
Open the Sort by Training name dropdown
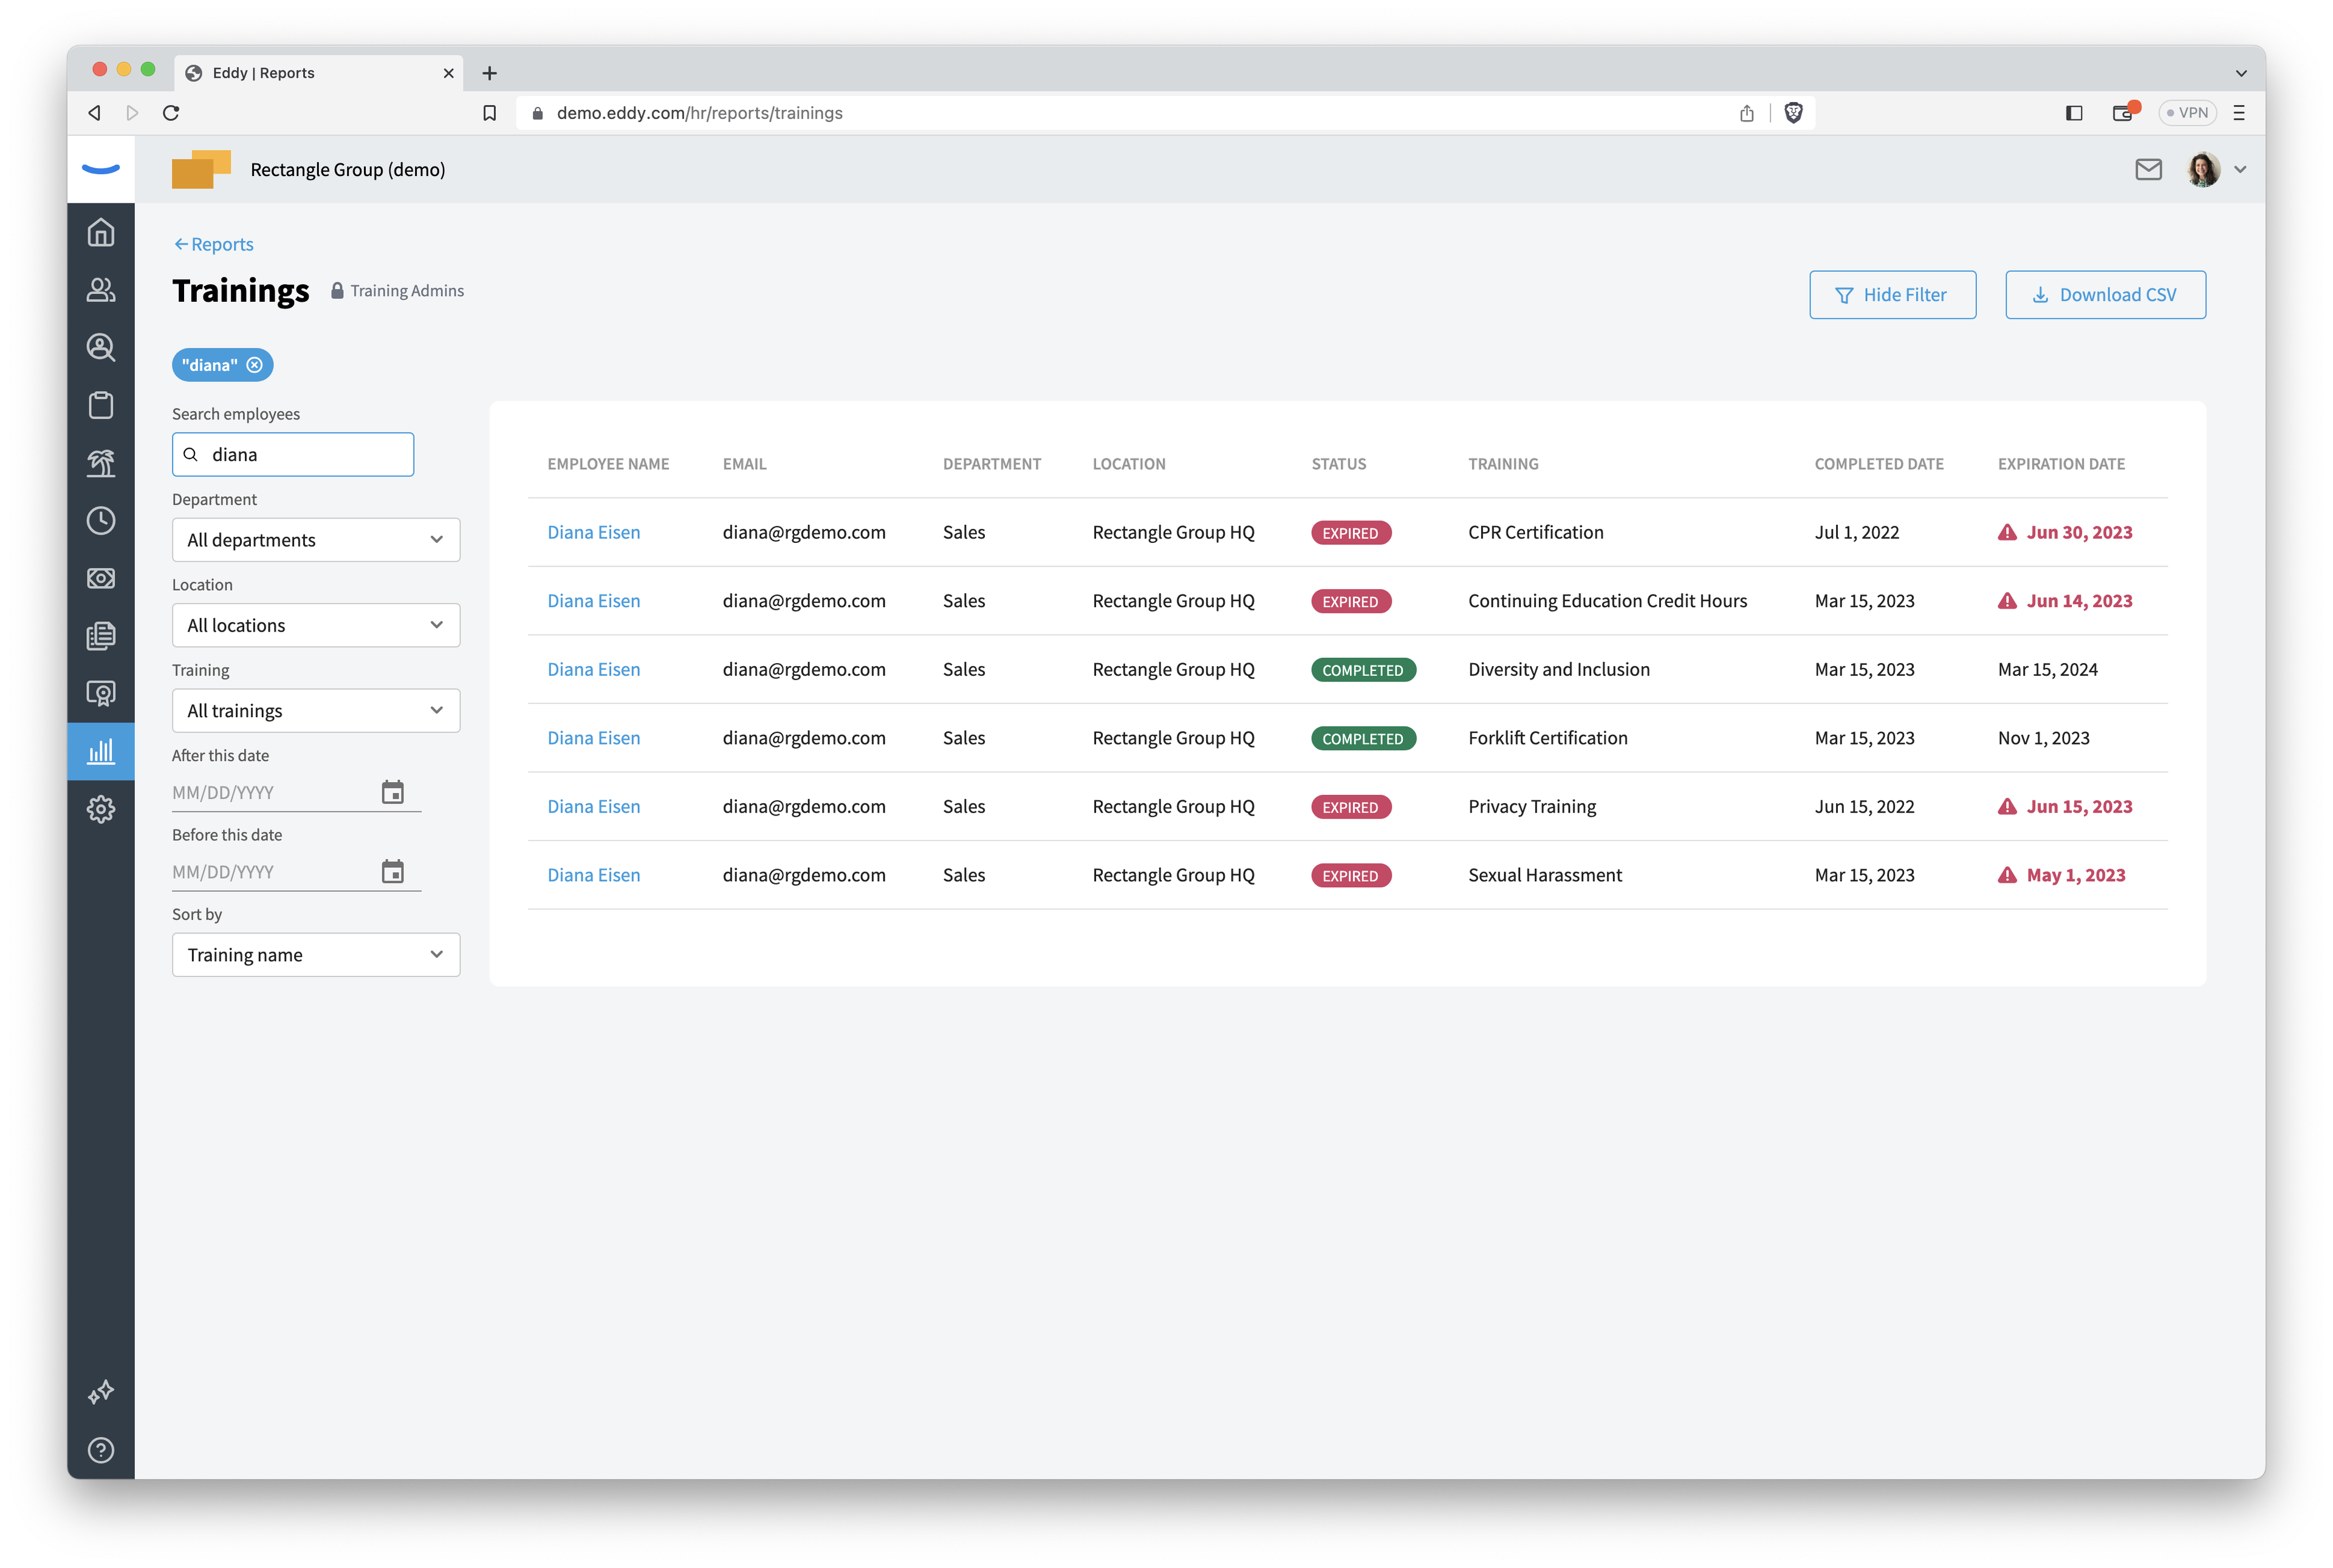pyautogui.click(x=316, y=955)
